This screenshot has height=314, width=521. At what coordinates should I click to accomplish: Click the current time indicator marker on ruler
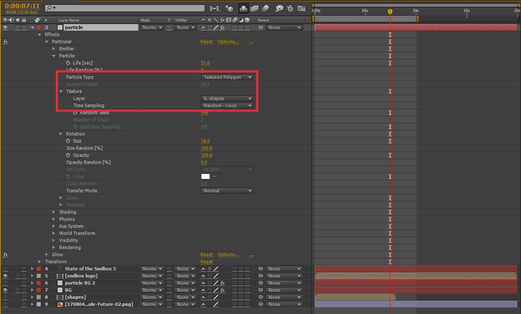(390, 12)
